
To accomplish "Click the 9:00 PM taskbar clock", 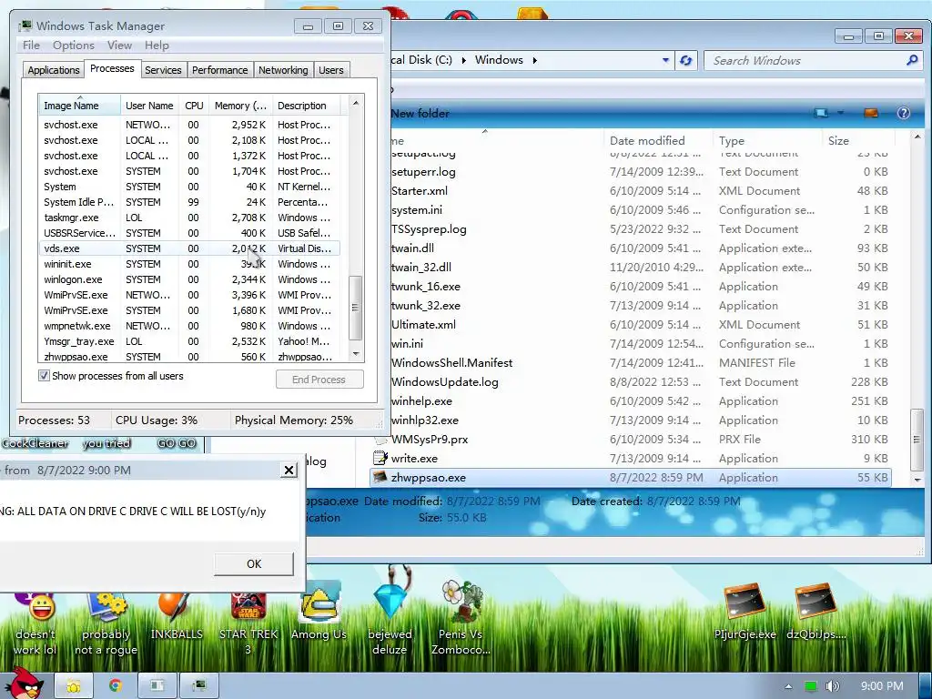I will 882,686.
